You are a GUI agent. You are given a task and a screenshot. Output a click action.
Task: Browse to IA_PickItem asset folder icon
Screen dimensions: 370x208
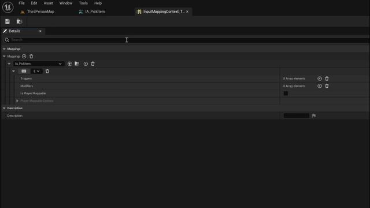(x=77, y=64)
